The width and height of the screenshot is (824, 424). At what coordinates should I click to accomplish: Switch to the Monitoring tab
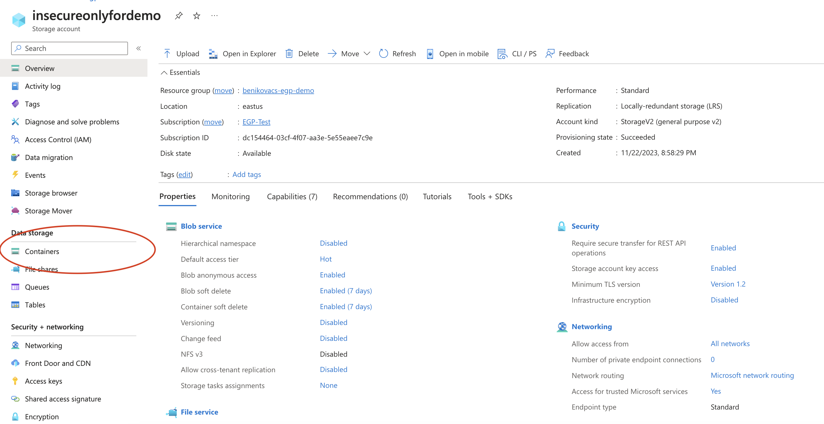pos(230,196)
